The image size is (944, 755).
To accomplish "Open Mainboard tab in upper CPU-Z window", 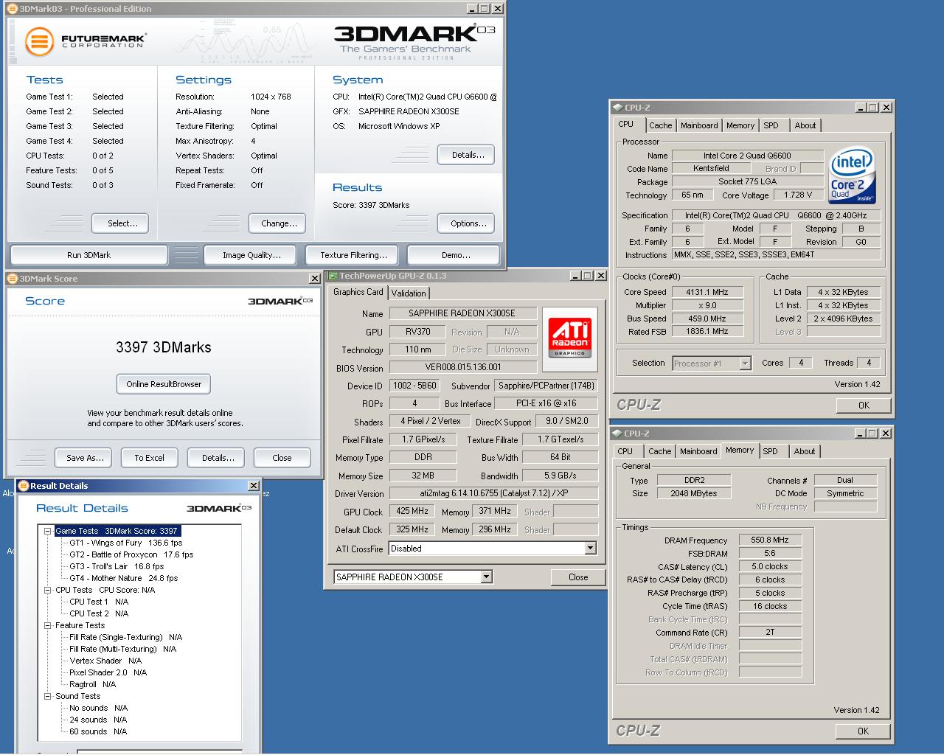I will pyautogui.click(x=699, y=125).
